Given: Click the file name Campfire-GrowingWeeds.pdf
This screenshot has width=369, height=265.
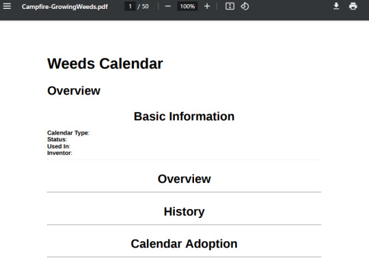Looking at the screenshot, I should click(65, 7).
